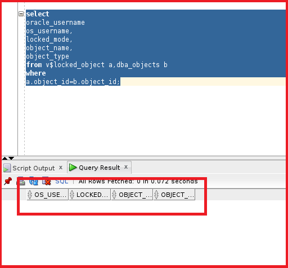Open the SQL link in result toolbar
This screenshot has height=268, width=288.
click(62, 181)
